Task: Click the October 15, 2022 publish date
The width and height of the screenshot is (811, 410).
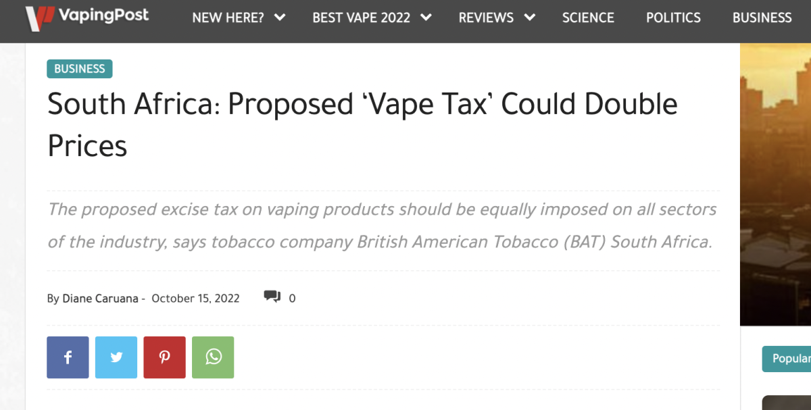Action: click(x=195, y=299)
